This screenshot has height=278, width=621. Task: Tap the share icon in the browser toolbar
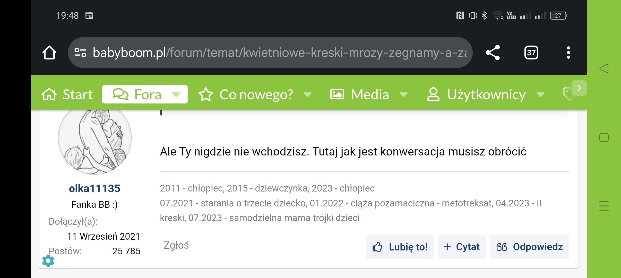(493, 53)
